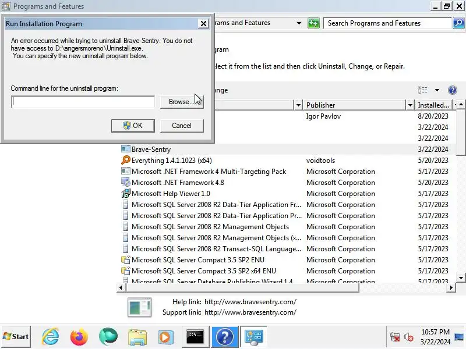Open Windows Explorer folder from taskbar
The height and width of the screenshot is (349, 466).
click(137, 337)
